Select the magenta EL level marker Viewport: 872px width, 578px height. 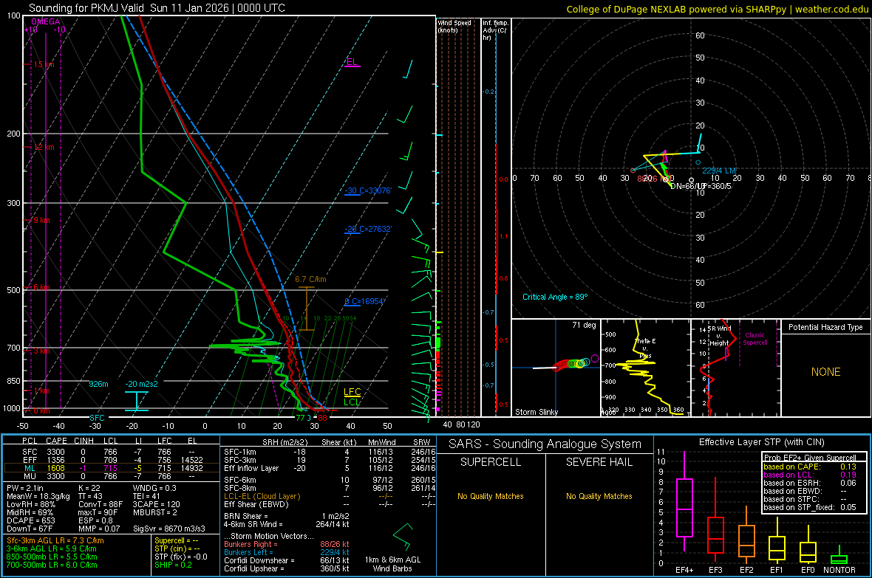(x=352, y=62)
